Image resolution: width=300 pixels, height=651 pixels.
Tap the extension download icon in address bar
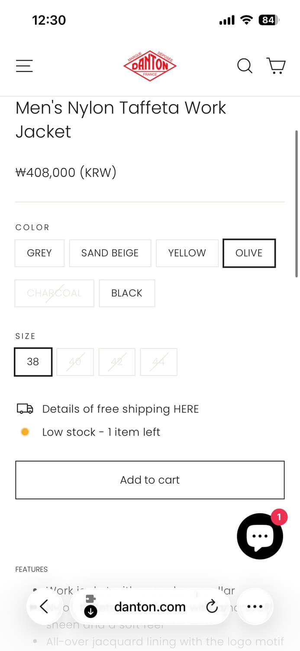tap(90, 606)
